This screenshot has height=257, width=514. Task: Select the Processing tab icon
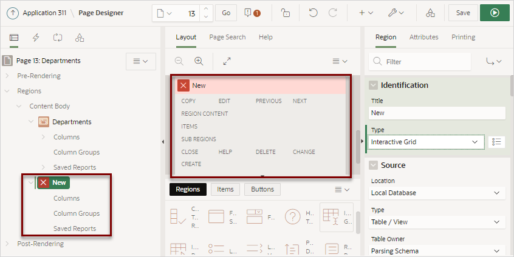point(58,38)
